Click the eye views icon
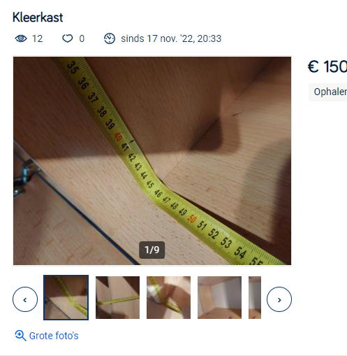The image size is (347, 356). (x=21, y=38)
